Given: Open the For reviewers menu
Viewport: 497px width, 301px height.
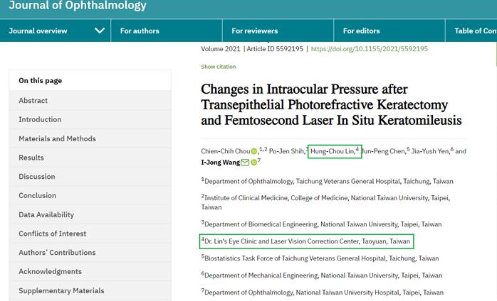Looking at the screenshot, I should tap(254, 31).
